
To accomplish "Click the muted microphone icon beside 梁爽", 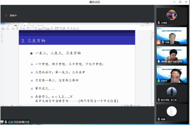I will pyautogui.click(x=159, y=119).
